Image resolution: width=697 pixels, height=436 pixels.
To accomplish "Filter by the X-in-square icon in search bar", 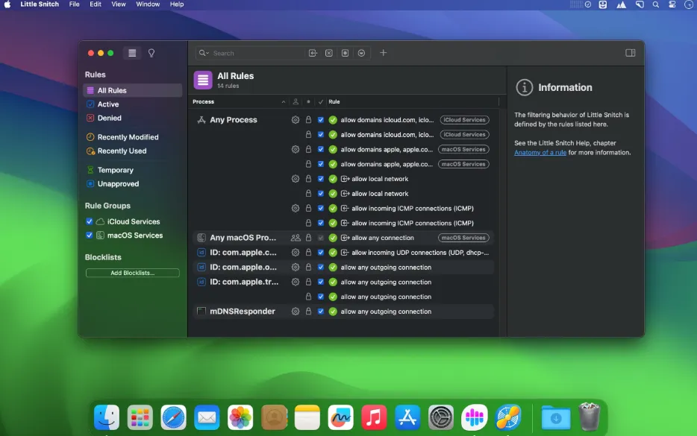I will click(329, 53).
